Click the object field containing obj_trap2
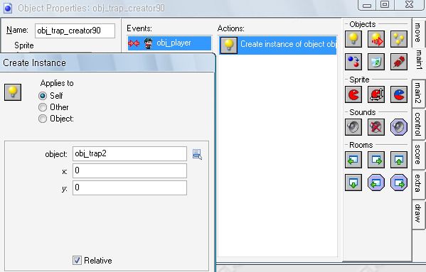This screenshot has width=426, height=272. point(129,154)
